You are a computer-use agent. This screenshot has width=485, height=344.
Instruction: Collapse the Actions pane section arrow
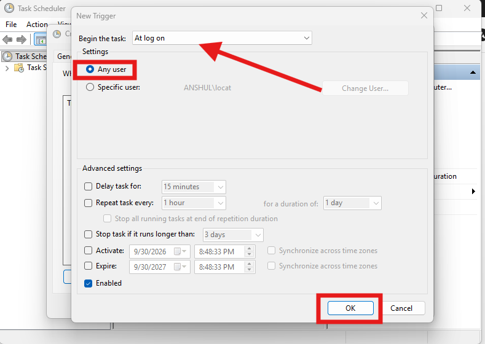(473, 72)
